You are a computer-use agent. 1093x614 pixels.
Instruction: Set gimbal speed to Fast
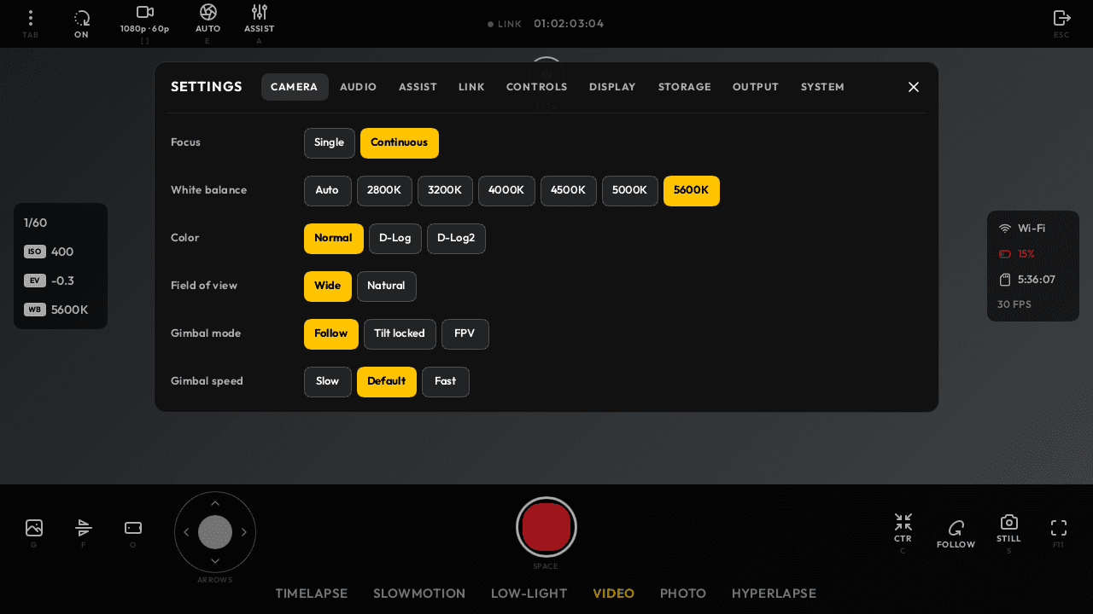point(445,382)
